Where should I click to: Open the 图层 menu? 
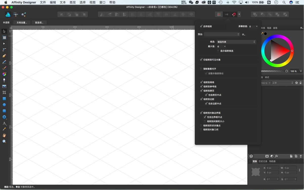73,2
